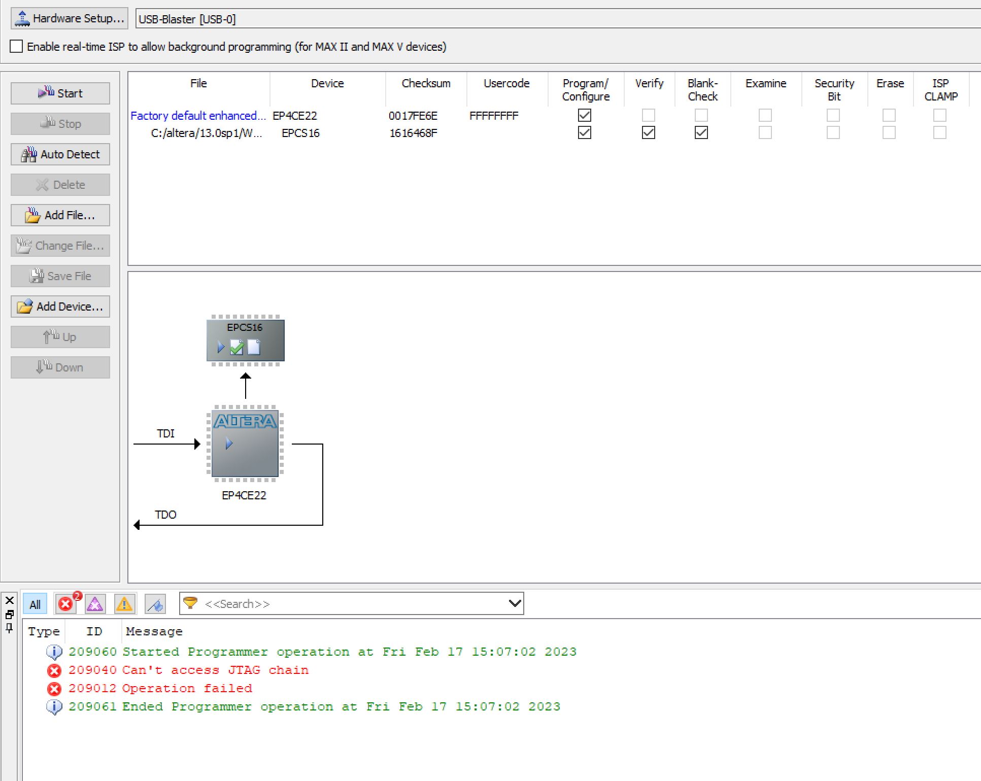Toggle Program/Configure for EP4CE22 row
The image size is (981, 781).
[585, 115]
